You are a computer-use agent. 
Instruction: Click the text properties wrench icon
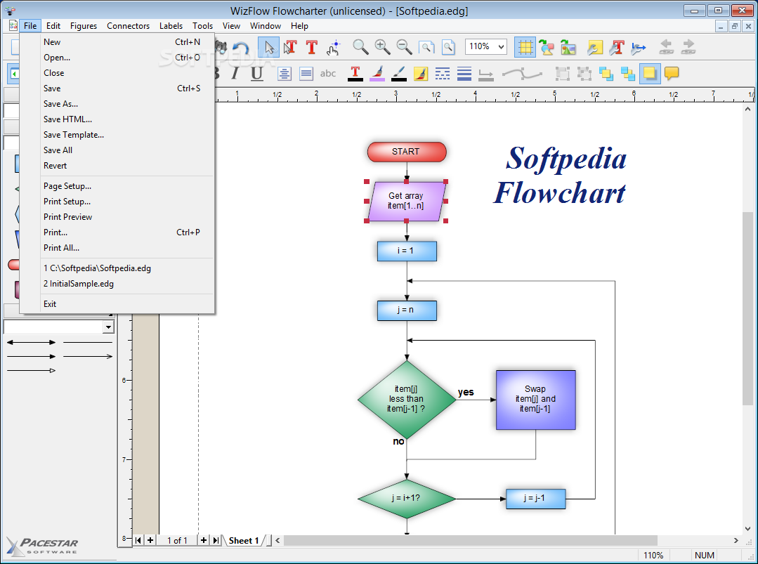pyautogui.click(x=617, y=47)
